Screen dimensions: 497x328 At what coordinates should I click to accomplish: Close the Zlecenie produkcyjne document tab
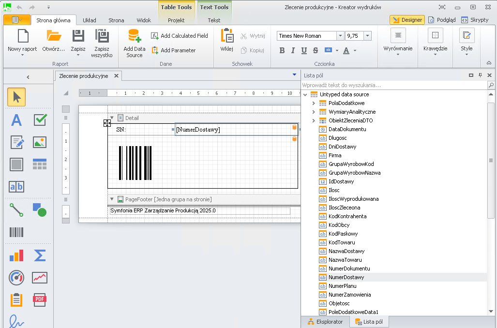[116, 76]
